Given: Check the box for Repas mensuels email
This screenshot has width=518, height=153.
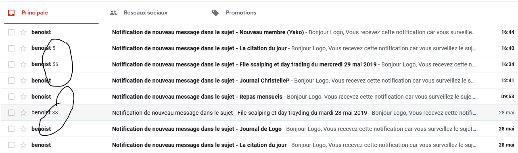Looking at the screenshot, I should pos(11,97).
